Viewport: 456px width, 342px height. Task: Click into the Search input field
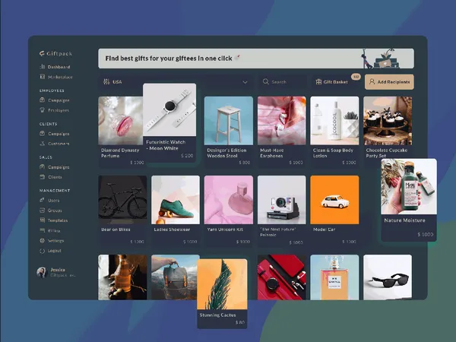click(283, 82)
